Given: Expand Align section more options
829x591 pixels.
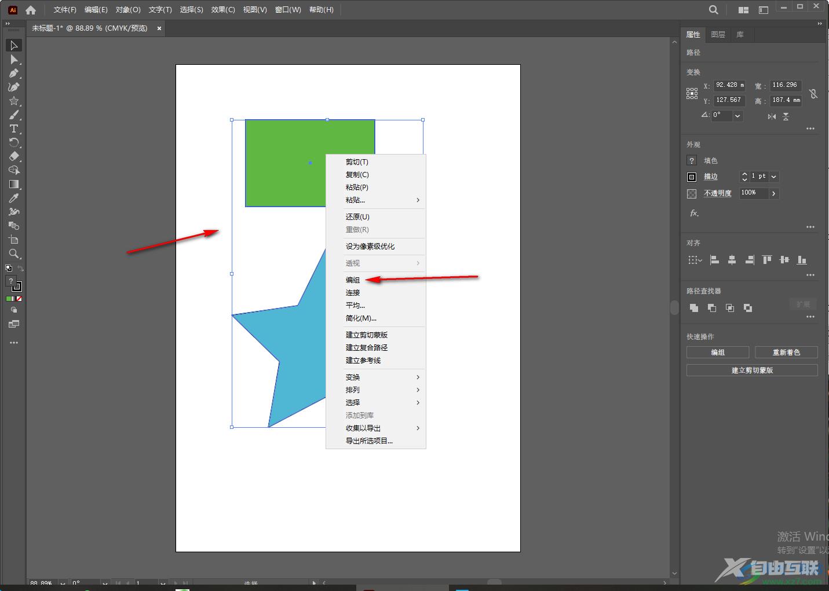Looking at the screenshot, I should (810, 275).
